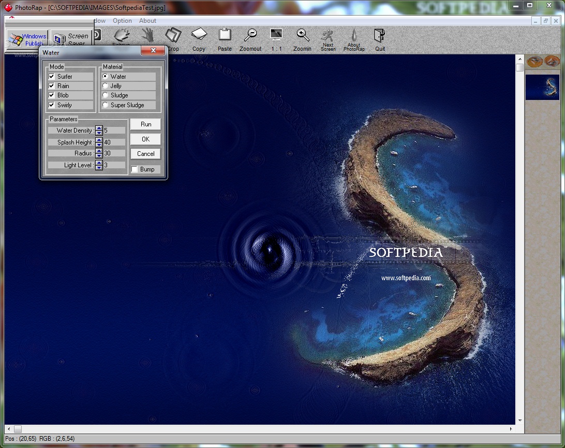Click the Splash Height value field
Screen dimensions: 565x448
pyautogui.click(x=114, y=142)
